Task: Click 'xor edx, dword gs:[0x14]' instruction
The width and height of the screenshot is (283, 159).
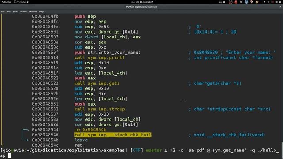Action: coord(106,125)
